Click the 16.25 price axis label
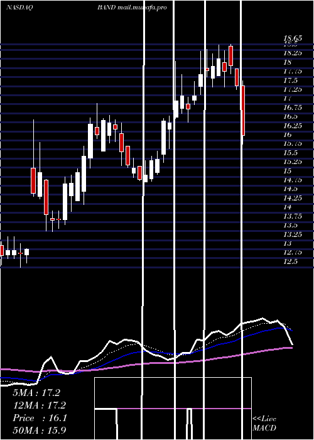The image size is (314, 440). 293,126
